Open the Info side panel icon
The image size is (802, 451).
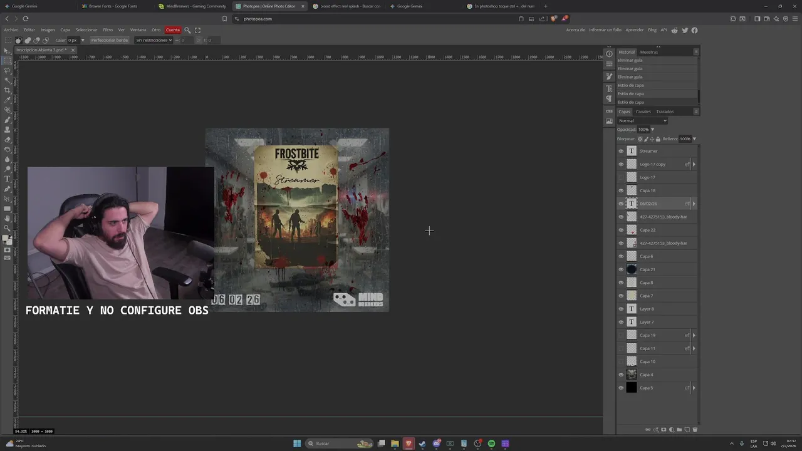[x=609, y=54]
